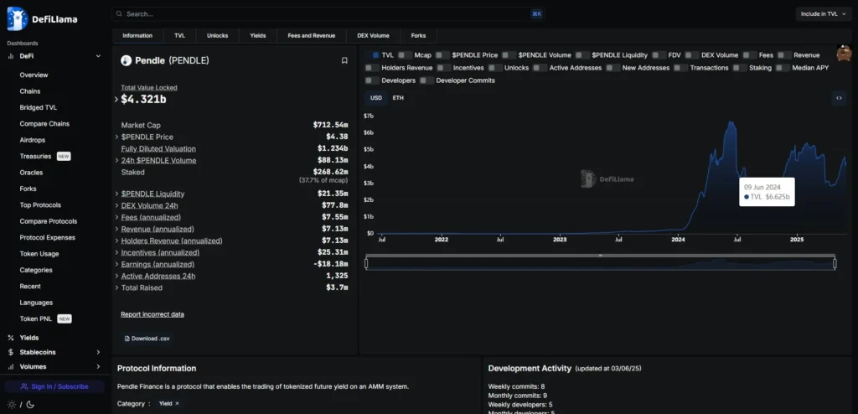858x414 pixels.
Task: Expand the Volumes sidebar section
Action: 98,366
